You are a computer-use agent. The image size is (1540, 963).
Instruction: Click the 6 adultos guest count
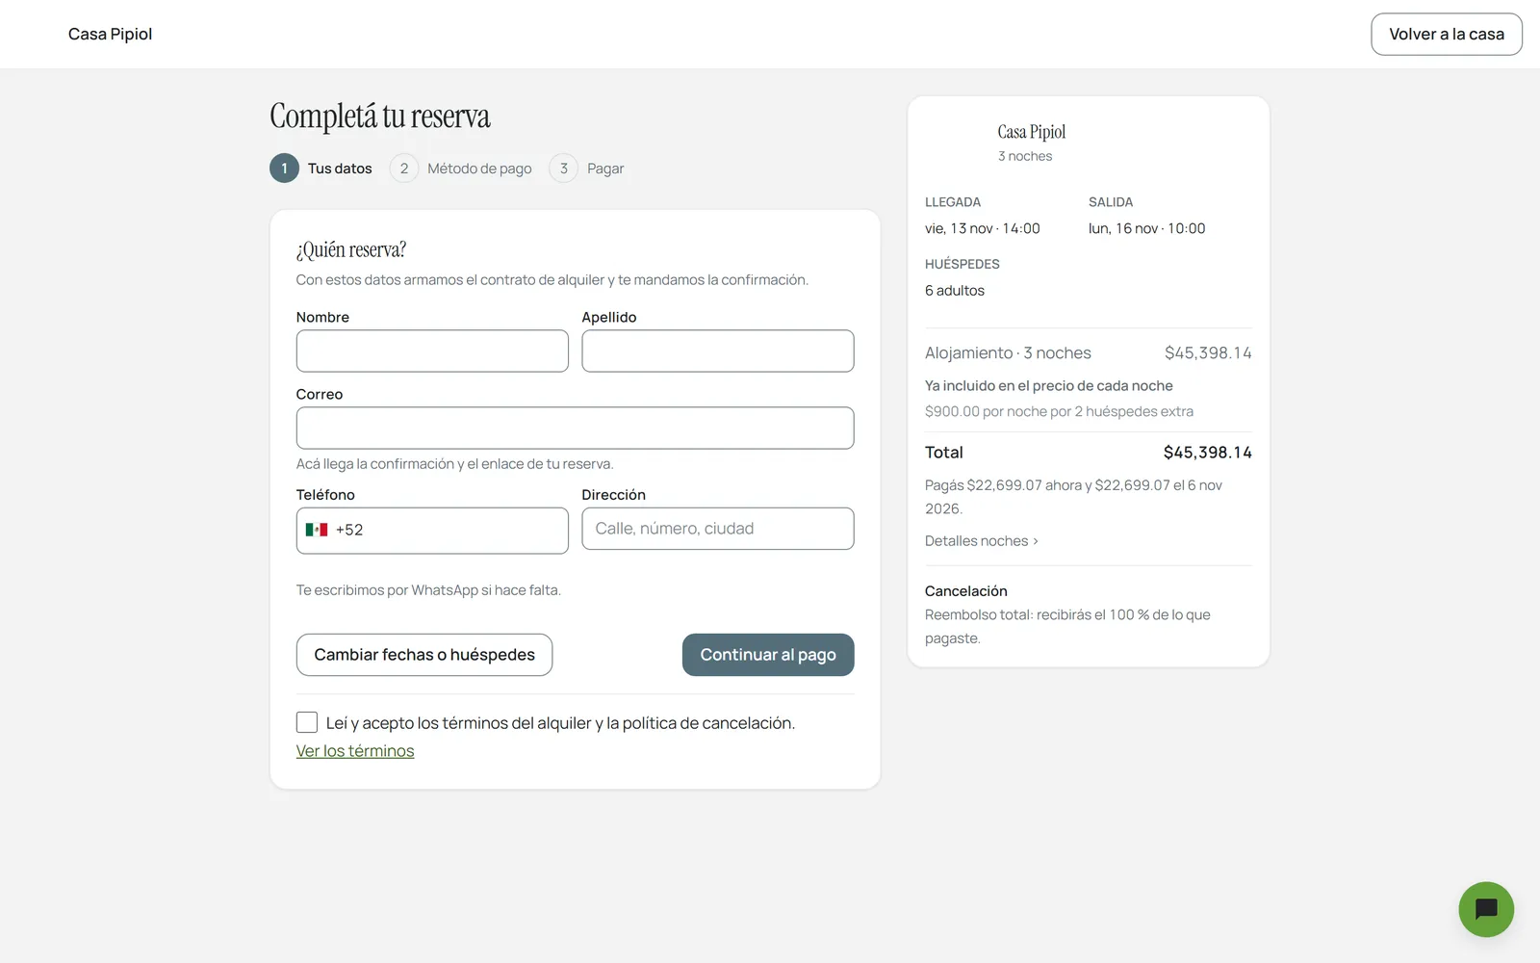[955, 291]
